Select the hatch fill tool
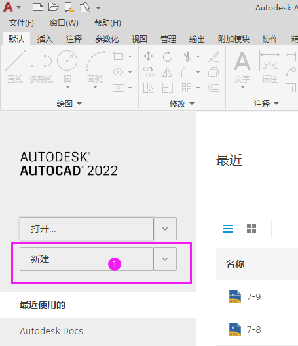Viewport: 298px width, 346px height. point(119,88)
